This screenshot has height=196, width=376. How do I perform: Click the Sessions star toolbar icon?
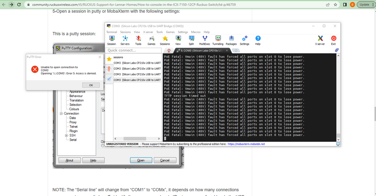pyautogui.click(x=165, y=40)
